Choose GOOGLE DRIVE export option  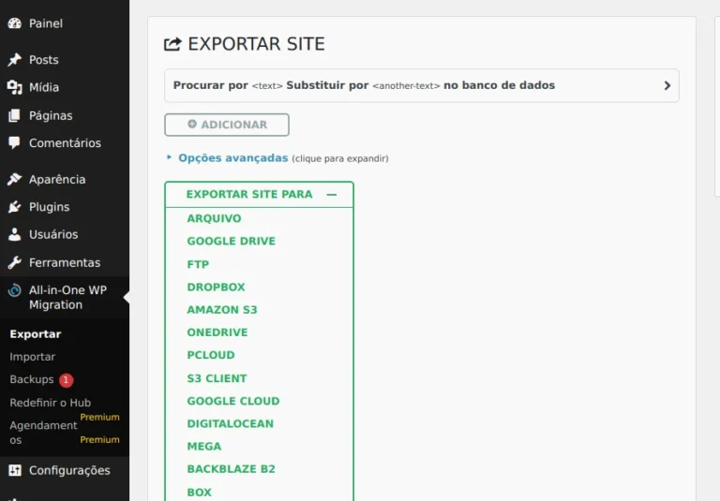231,241
